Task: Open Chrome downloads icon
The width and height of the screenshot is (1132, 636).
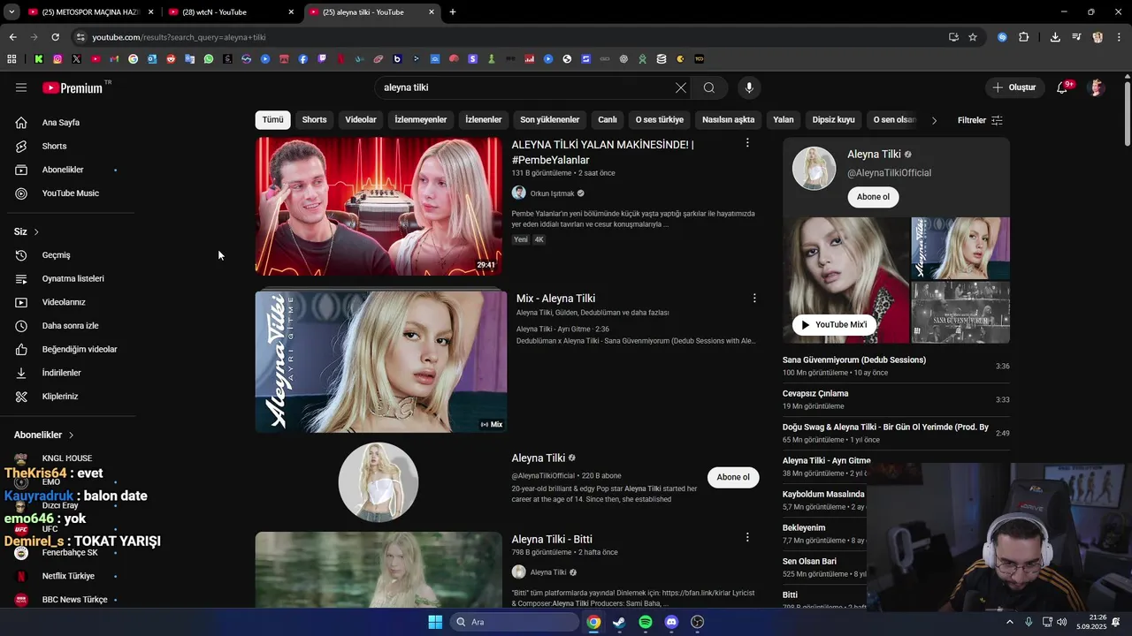Action: [1055, 37]
